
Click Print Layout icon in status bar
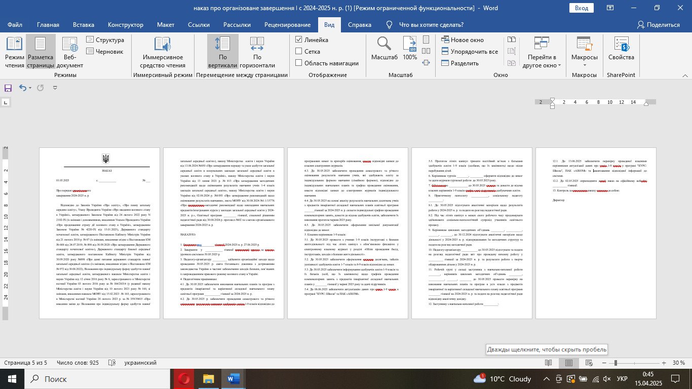[569, 363]
